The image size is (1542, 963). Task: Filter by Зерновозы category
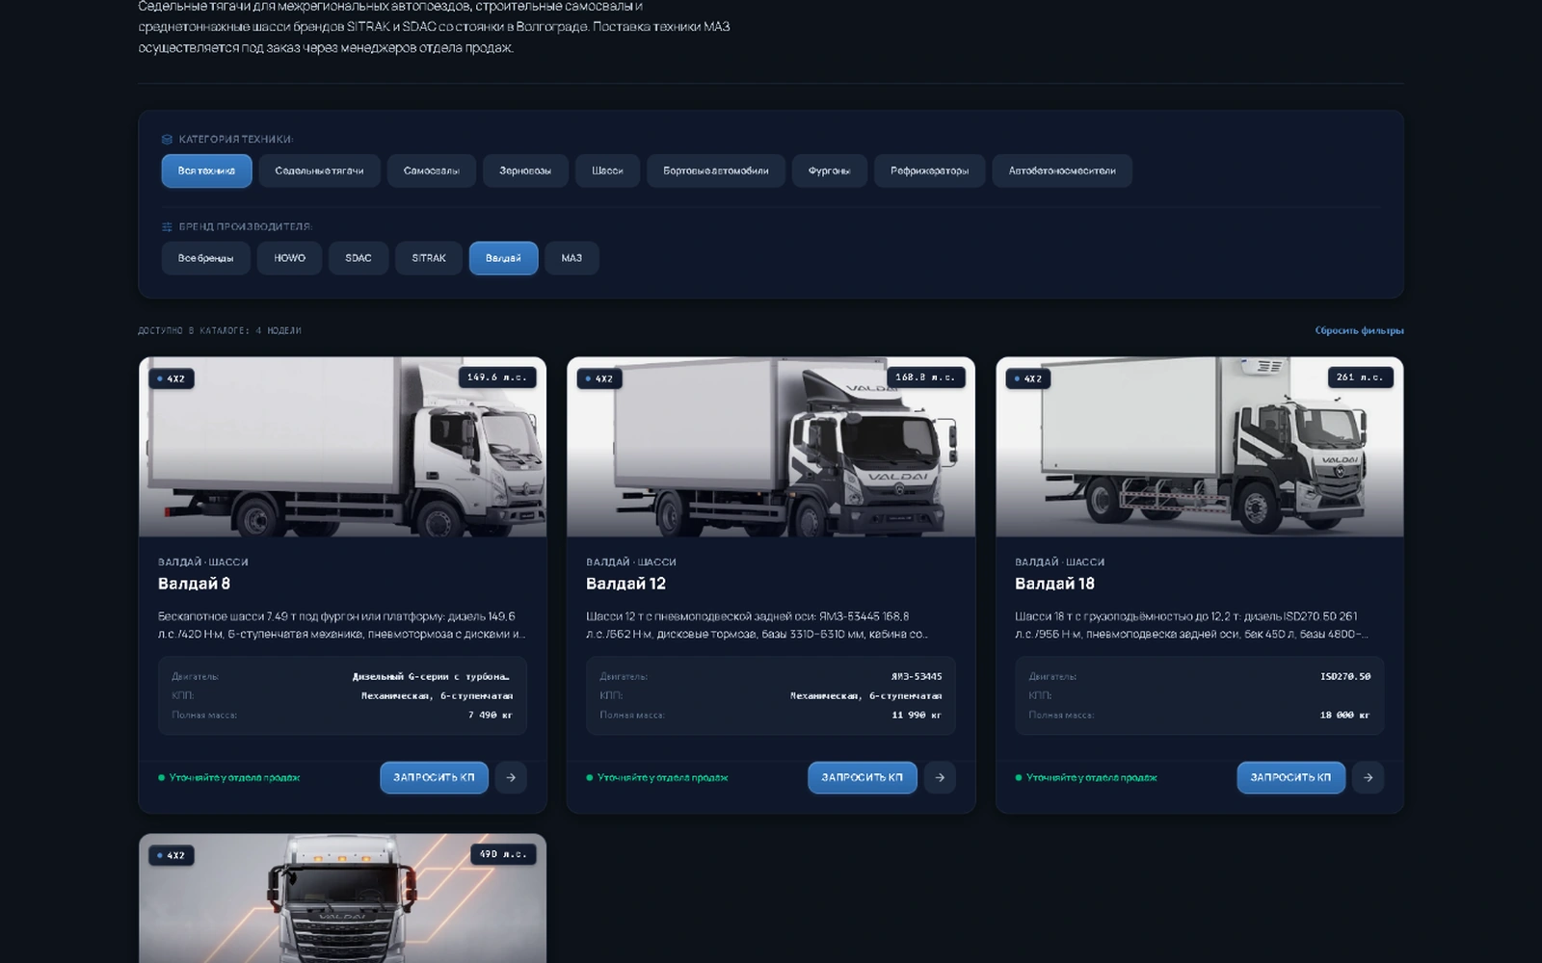(x=525, y=170)
